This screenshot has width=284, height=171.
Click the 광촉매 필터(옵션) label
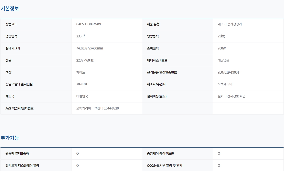[x=19, y=153]
